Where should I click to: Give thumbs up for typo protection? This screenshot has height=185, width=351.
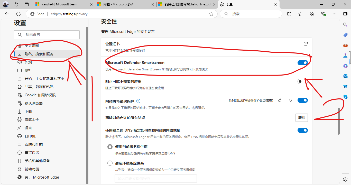tap(280, 100)
